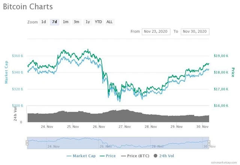240x165 pixels.
Task: Show ALL historical data range
Action: (109, 22)
